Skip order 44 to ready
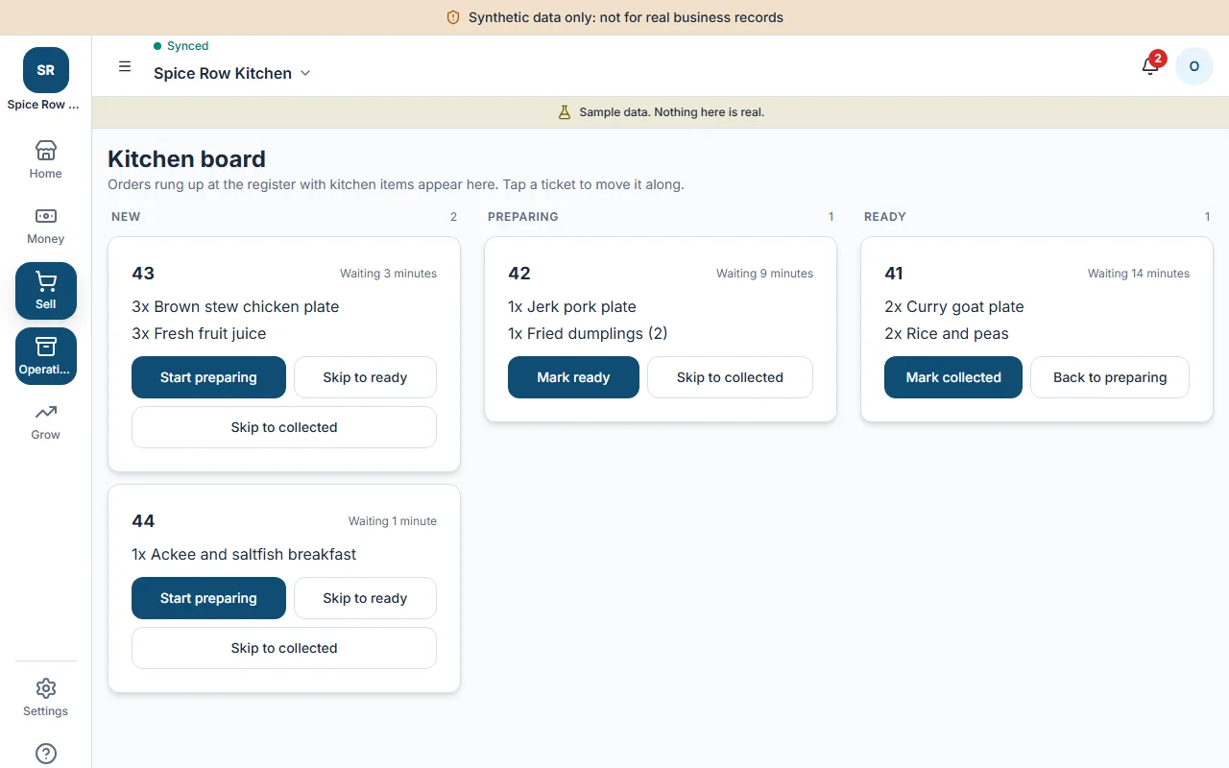 point(365,598)
